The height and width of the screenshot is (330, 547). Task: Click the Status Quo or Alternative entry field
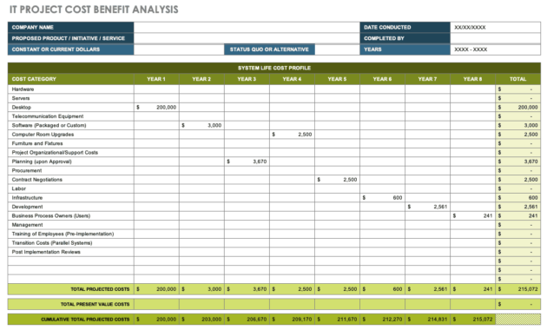[x=338, y=49]
